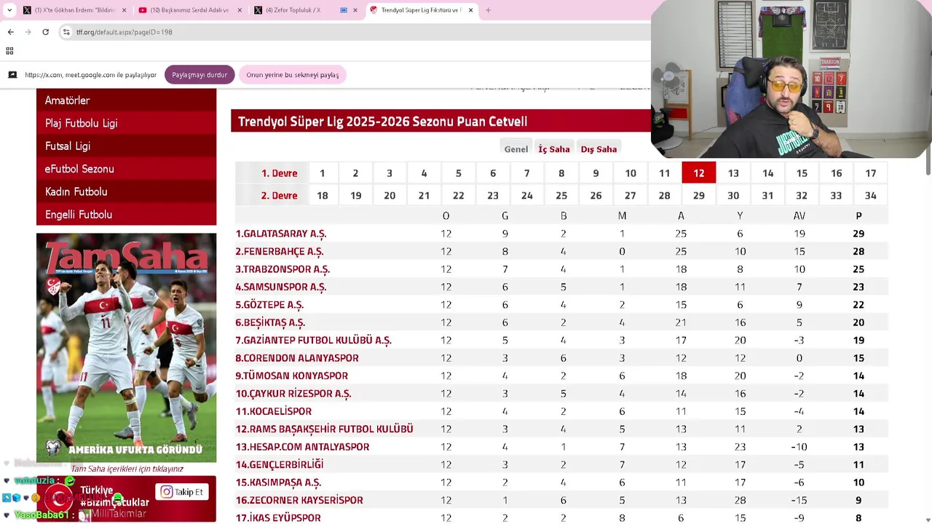Select highlighted week 12
The width and height of the screenshot is (932, 524).
tap(699, 173)
